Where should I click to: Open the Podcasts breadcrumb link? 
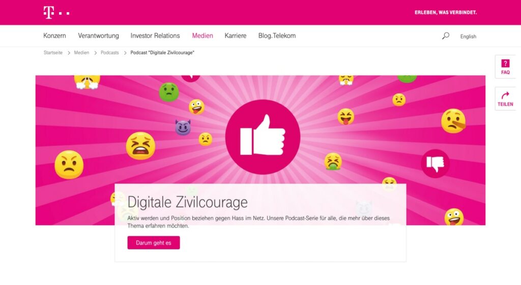(110, 52)
